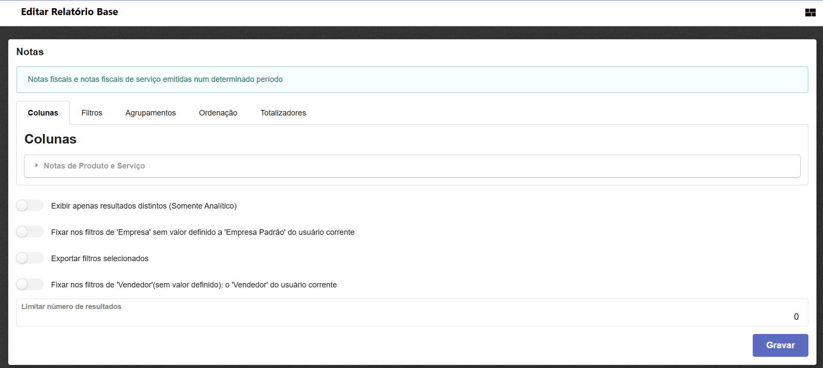The width and height of the screenshot is (823, 368).
Task: Click the blue report description banner
Action: click(412, 80)
